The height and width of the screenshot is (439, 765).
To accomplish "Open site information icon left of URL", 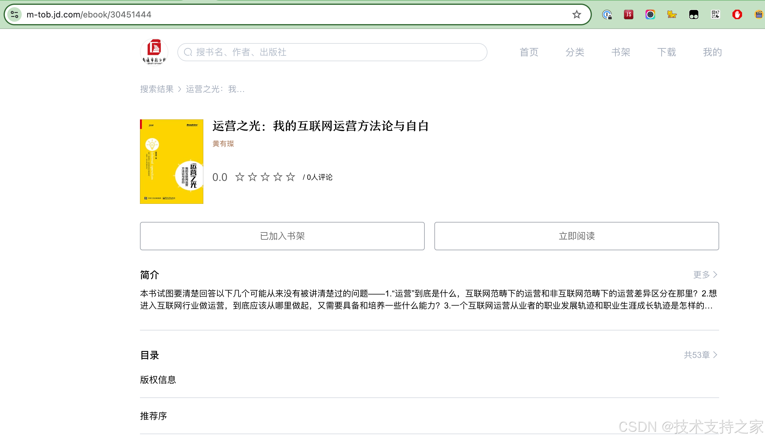I will [14, 14].
